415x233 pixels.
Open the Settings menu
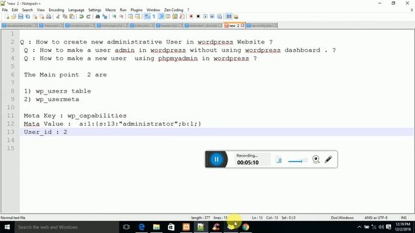tap(95, 10)
